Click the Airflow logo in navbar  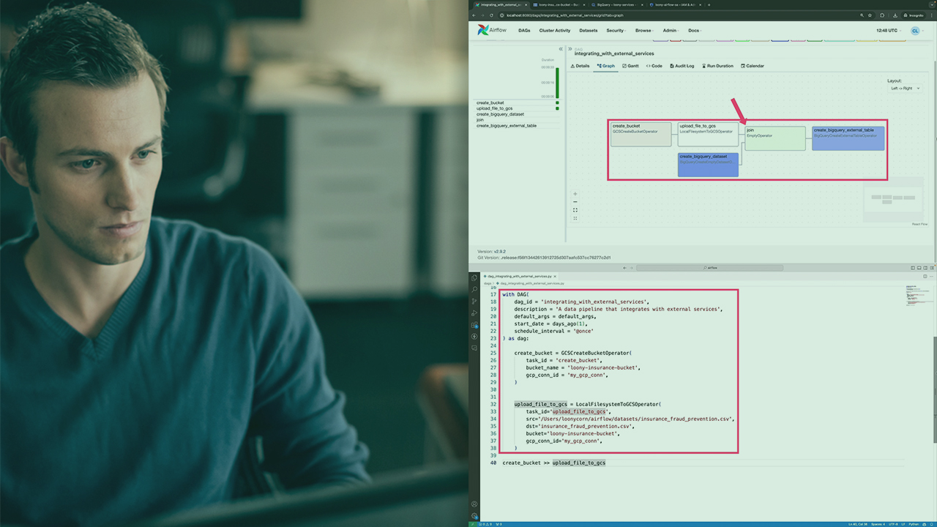pyautogui.click(x=493, y=30)
